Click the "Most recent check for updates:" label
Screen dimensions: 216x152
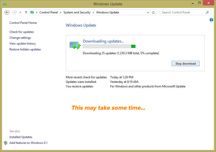point(86,77)
